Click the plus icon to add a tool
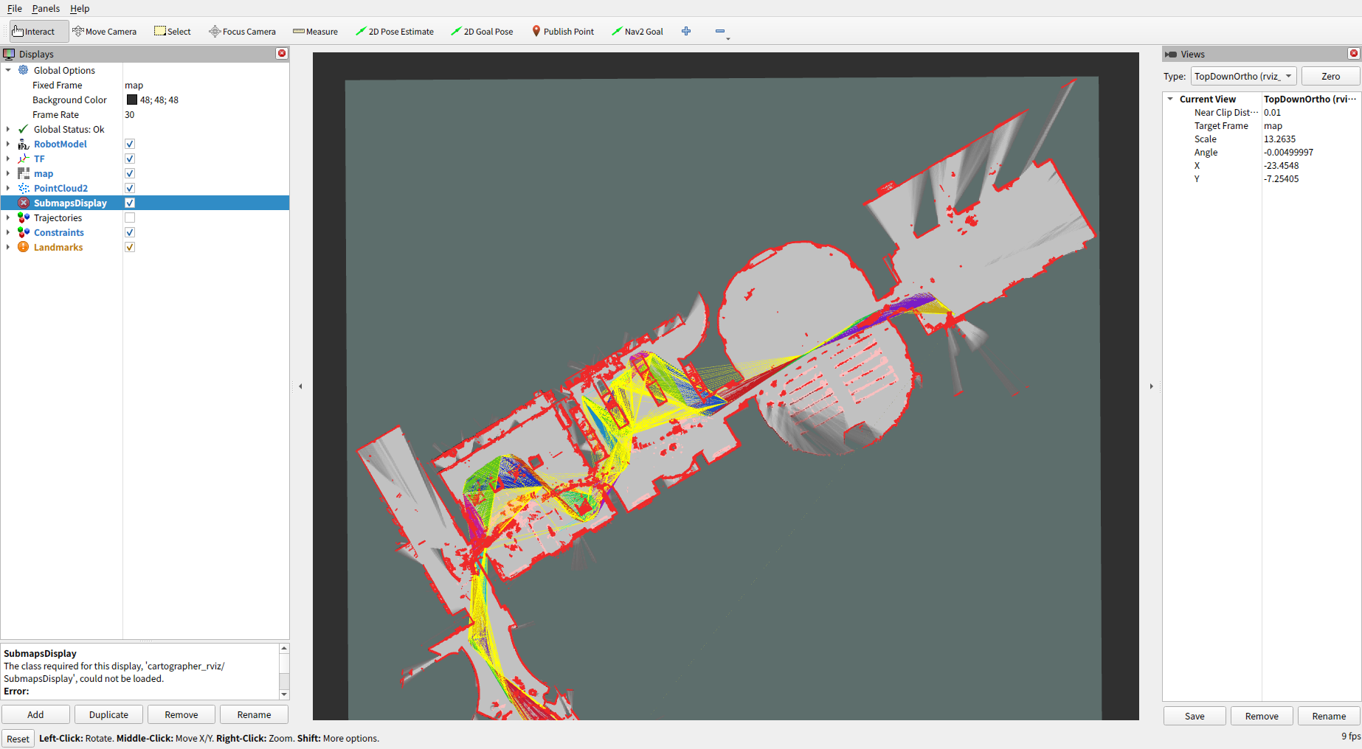Viewport: 1362px width, 749px height. pyautogui.click(x=685, y=31)
